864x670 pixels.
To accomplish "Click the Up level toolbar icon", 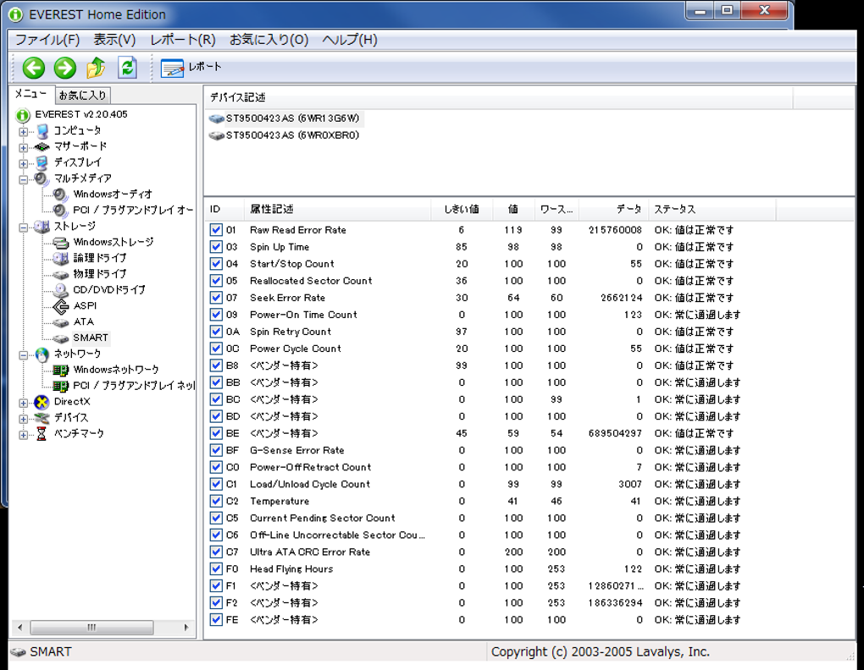I will pos(97,68).
